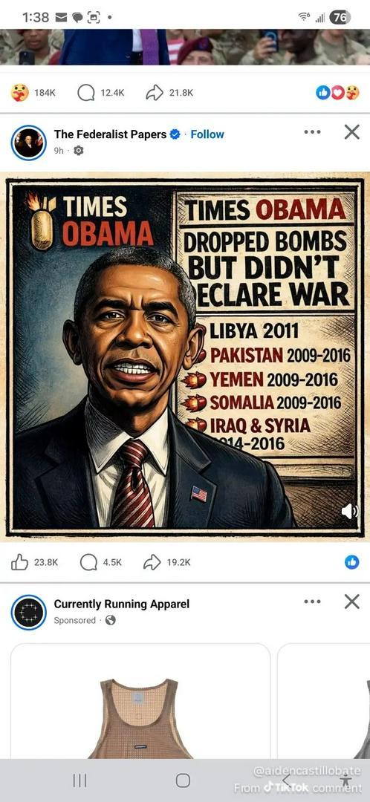Open post audience settings gear icon
Image resolution: width=370 pixels, height=802 pixels.
point(78,150)
